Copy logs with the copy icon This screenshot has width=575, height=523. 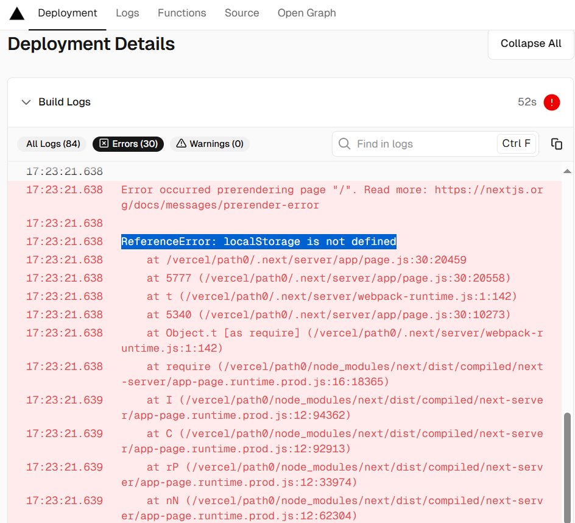click(557, 144)
